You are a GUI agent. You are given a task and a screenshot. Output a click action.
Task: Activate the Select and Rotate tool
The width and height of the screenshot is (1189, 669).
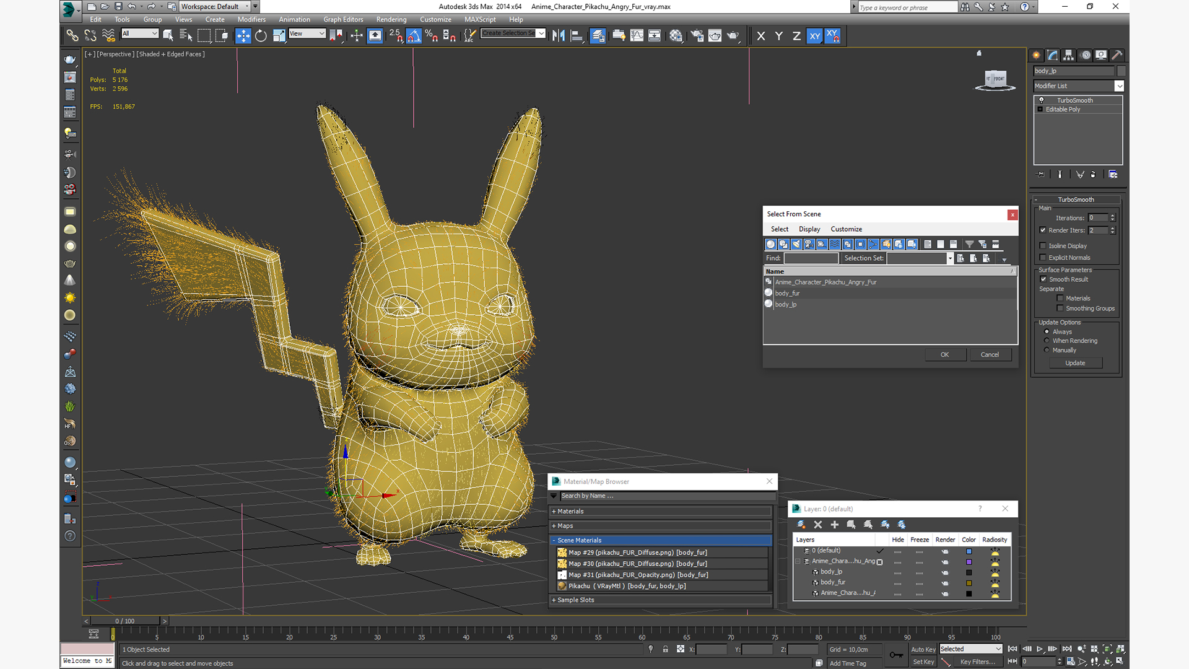pos(261,36)
